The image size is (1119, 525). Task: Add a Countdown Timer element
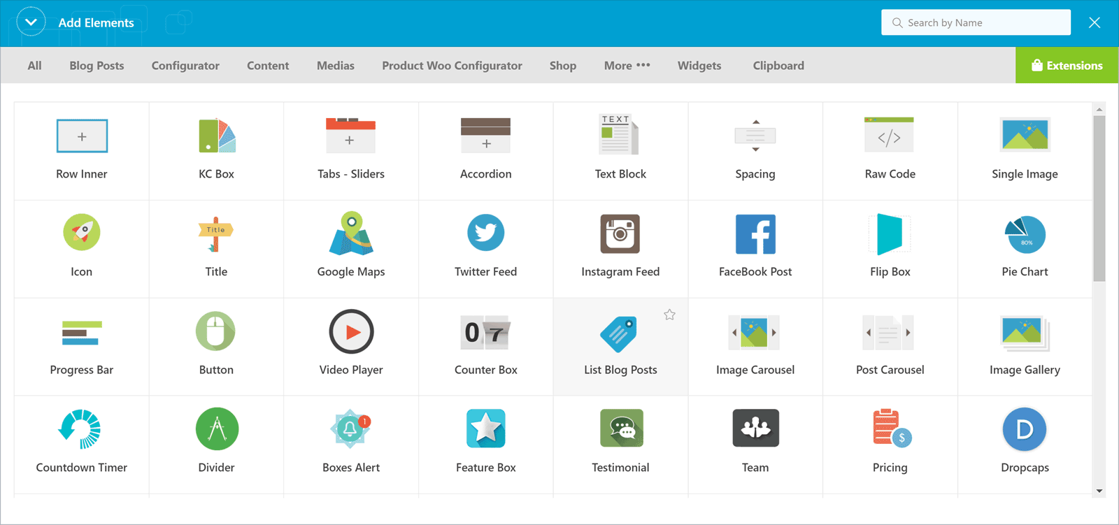tap(82, 445)
